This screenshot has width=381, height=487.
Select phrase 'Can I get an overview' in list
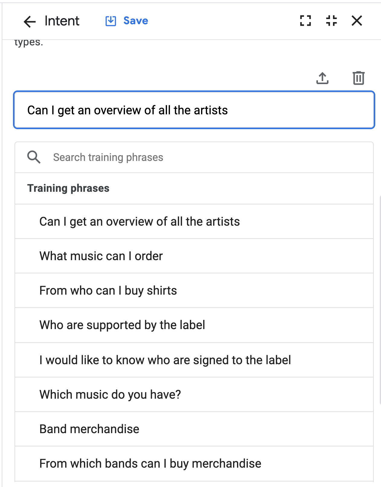tap(139, 222)
